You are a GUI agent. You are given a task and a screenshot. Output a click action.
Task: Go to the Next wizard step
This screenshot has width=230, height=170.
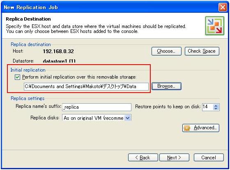point(174,158)
